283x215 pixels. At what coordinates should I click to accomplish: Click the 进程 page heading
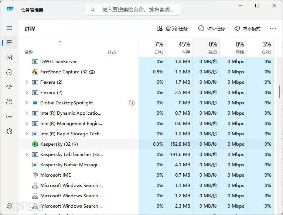pos(30,29)
